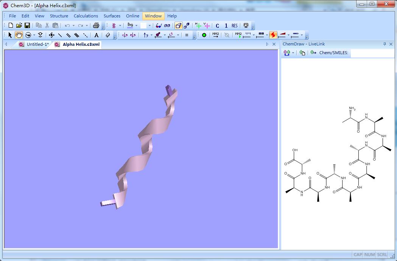Open the Calculations menu
Viewport: 397px width, 261px height.
(86, 16)
